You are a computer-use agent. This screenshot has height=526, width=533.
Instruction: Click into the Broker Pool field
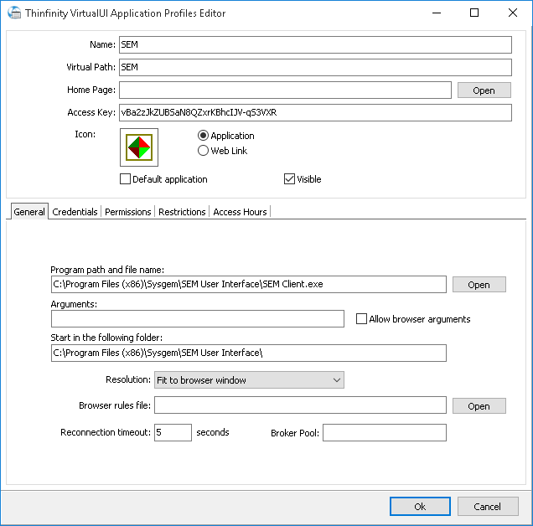pyautogui.click(x=384, y=433)
